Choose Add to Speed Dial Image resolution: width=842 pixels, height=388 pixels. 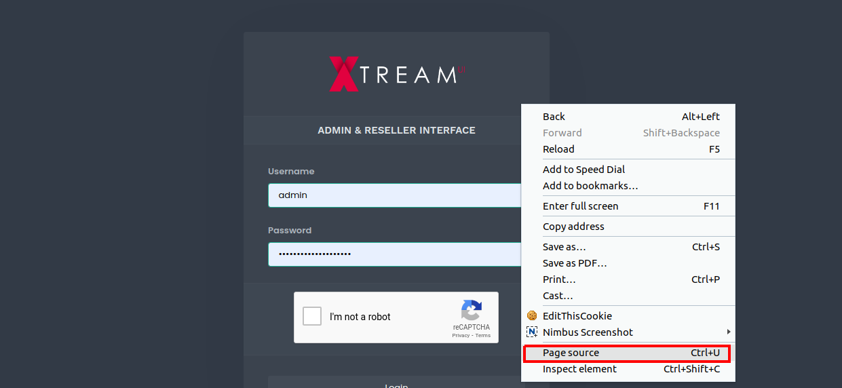pos(583,170)
